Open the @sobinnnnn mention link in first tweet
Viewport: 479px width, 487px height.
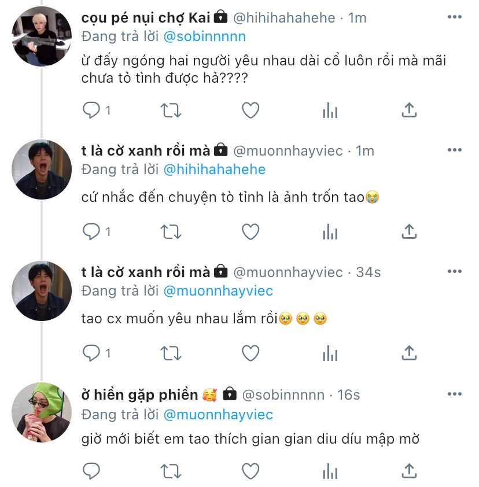click(204, 36)
